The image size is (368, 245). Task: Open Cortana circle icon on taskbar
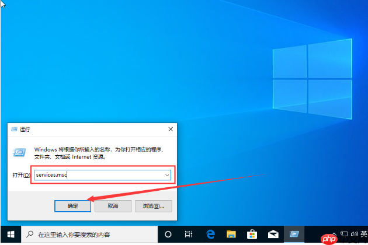coord(168,235)
